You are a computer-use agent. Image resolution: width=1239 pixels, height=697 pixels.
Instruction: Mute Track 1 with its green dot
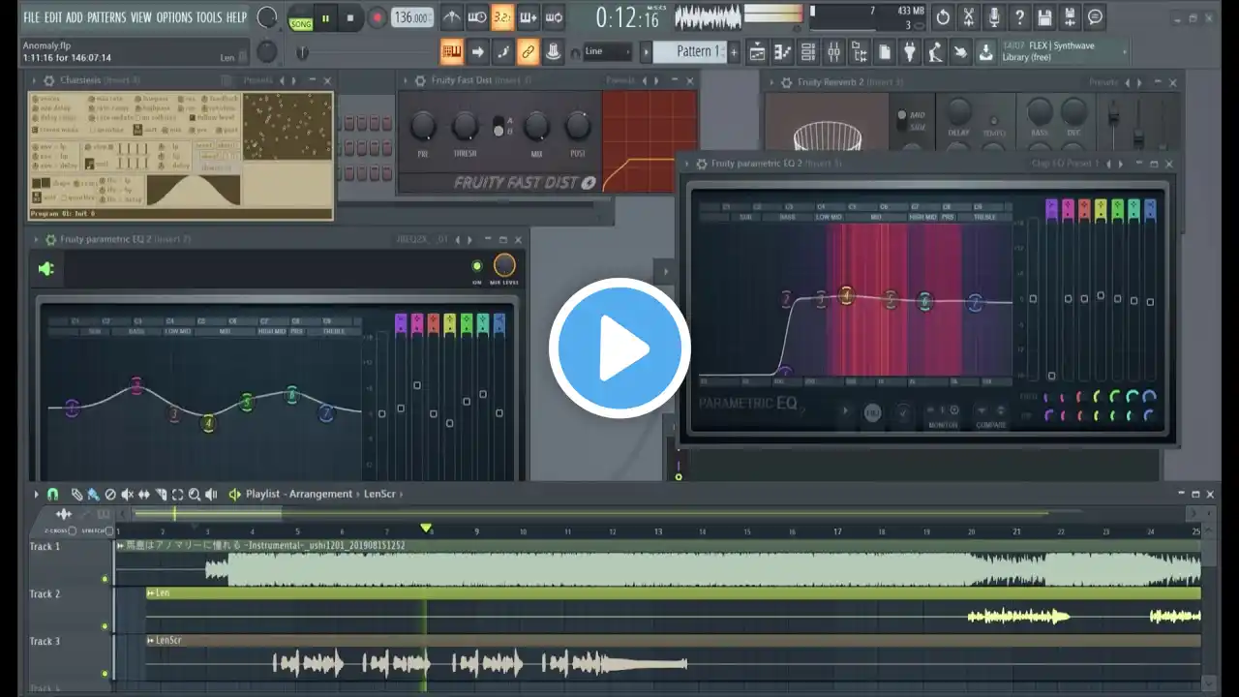pos(105,579)
